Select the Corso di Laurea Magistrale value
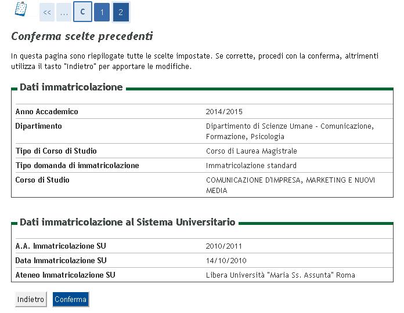The image size is (404, 313). point(251,151)
